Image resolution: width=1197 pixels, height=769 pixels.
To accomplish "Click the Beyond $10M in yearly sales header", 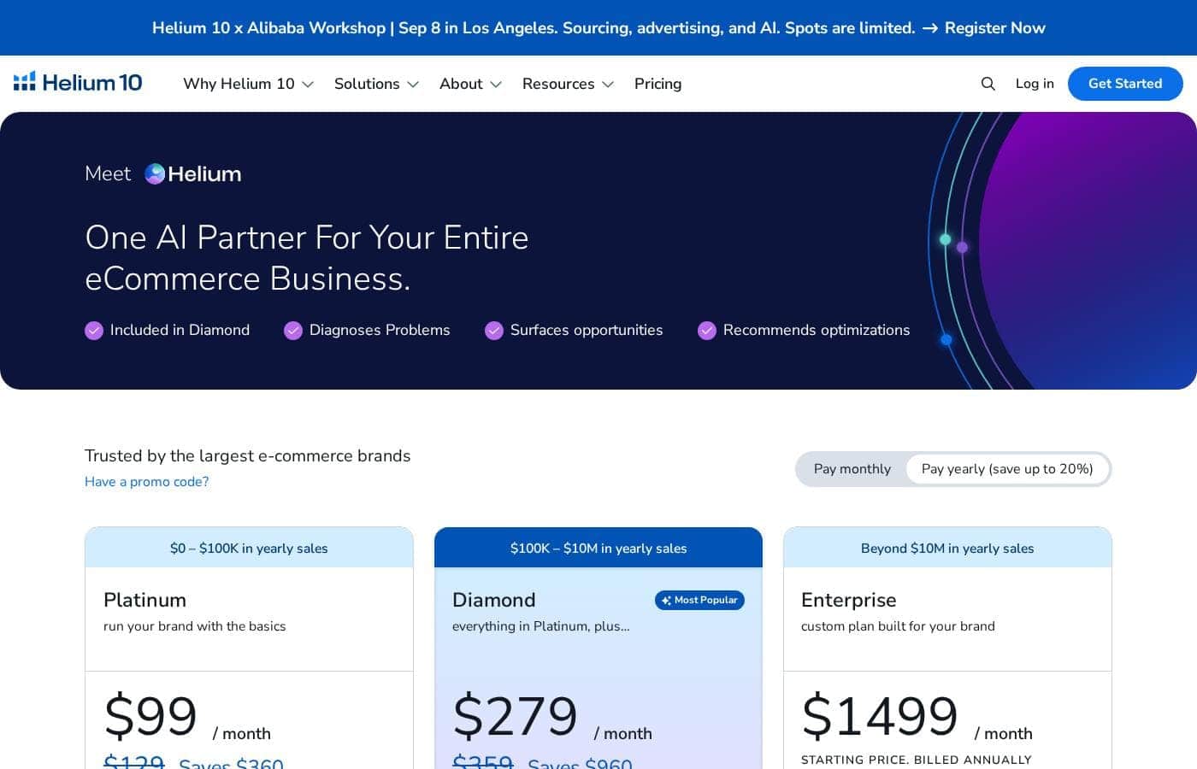I will [x=947, y=549].
